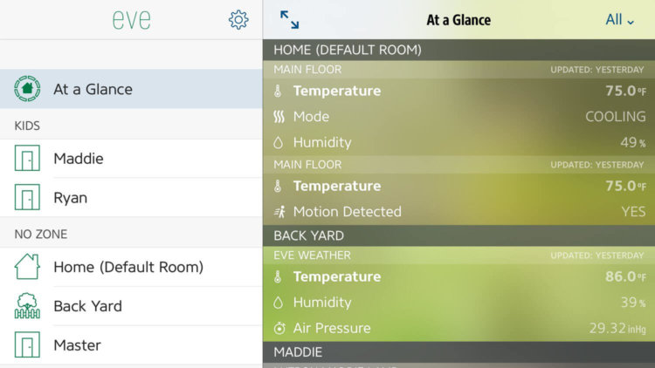Select the Master room
The width and height of the screenshot is (655, 368).
point(131,345)
